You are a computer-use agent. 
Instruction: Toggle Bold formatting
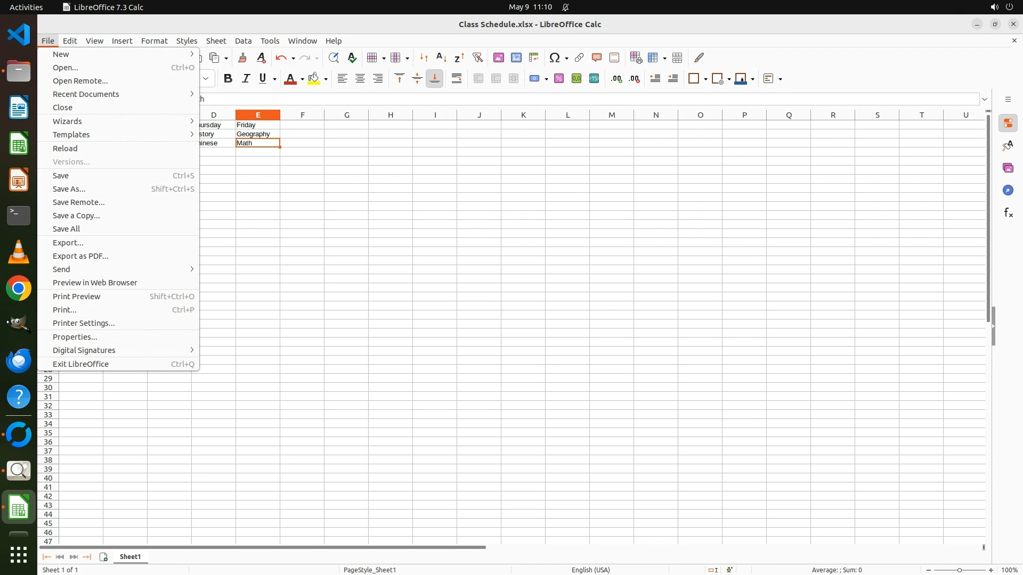click(228, 79)
